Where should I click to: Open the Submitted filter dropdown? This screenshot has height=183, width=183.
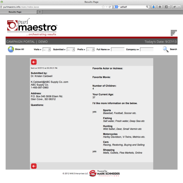click(x=71, y=49)
